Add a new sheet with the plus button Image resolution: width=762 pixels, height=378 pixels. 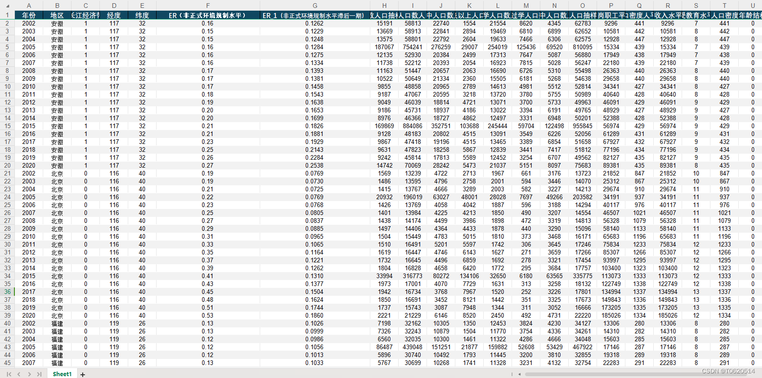click(x=83, y=374)
